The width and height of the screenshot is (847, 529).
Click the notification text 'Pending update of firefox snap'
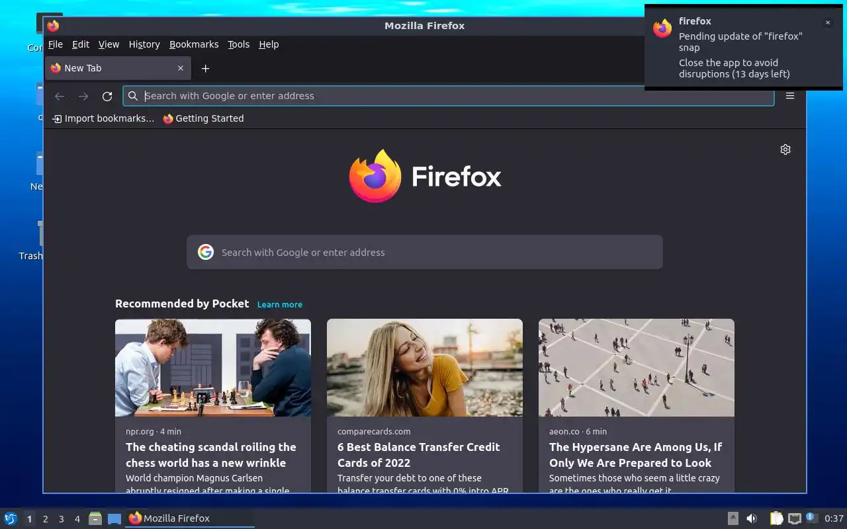coord(740,42)
